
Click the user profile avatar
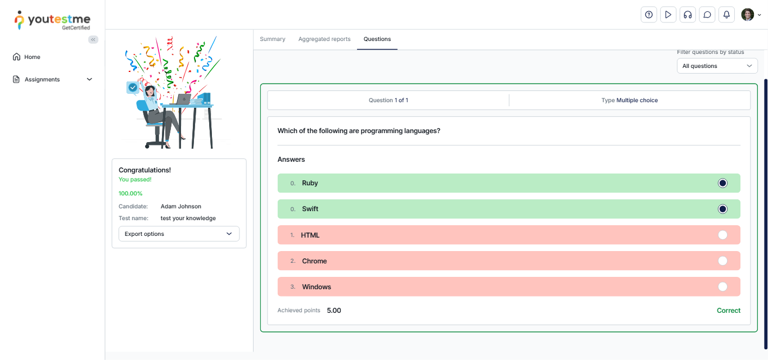747,15
